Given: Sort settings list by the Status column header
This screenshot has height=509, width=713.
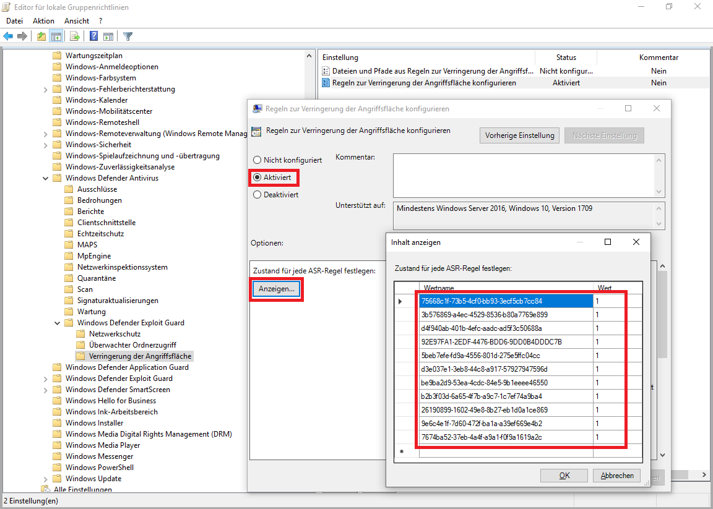Looking at the screenshot, I should [x=566, y=58].
